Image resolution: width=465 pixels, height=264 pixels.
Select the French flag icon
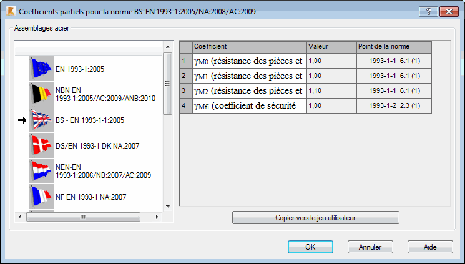click(42, 197)
